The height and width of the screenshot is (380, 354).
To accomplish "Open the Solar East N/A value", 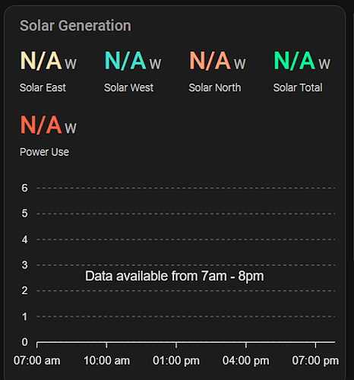I will click(41, 61).
